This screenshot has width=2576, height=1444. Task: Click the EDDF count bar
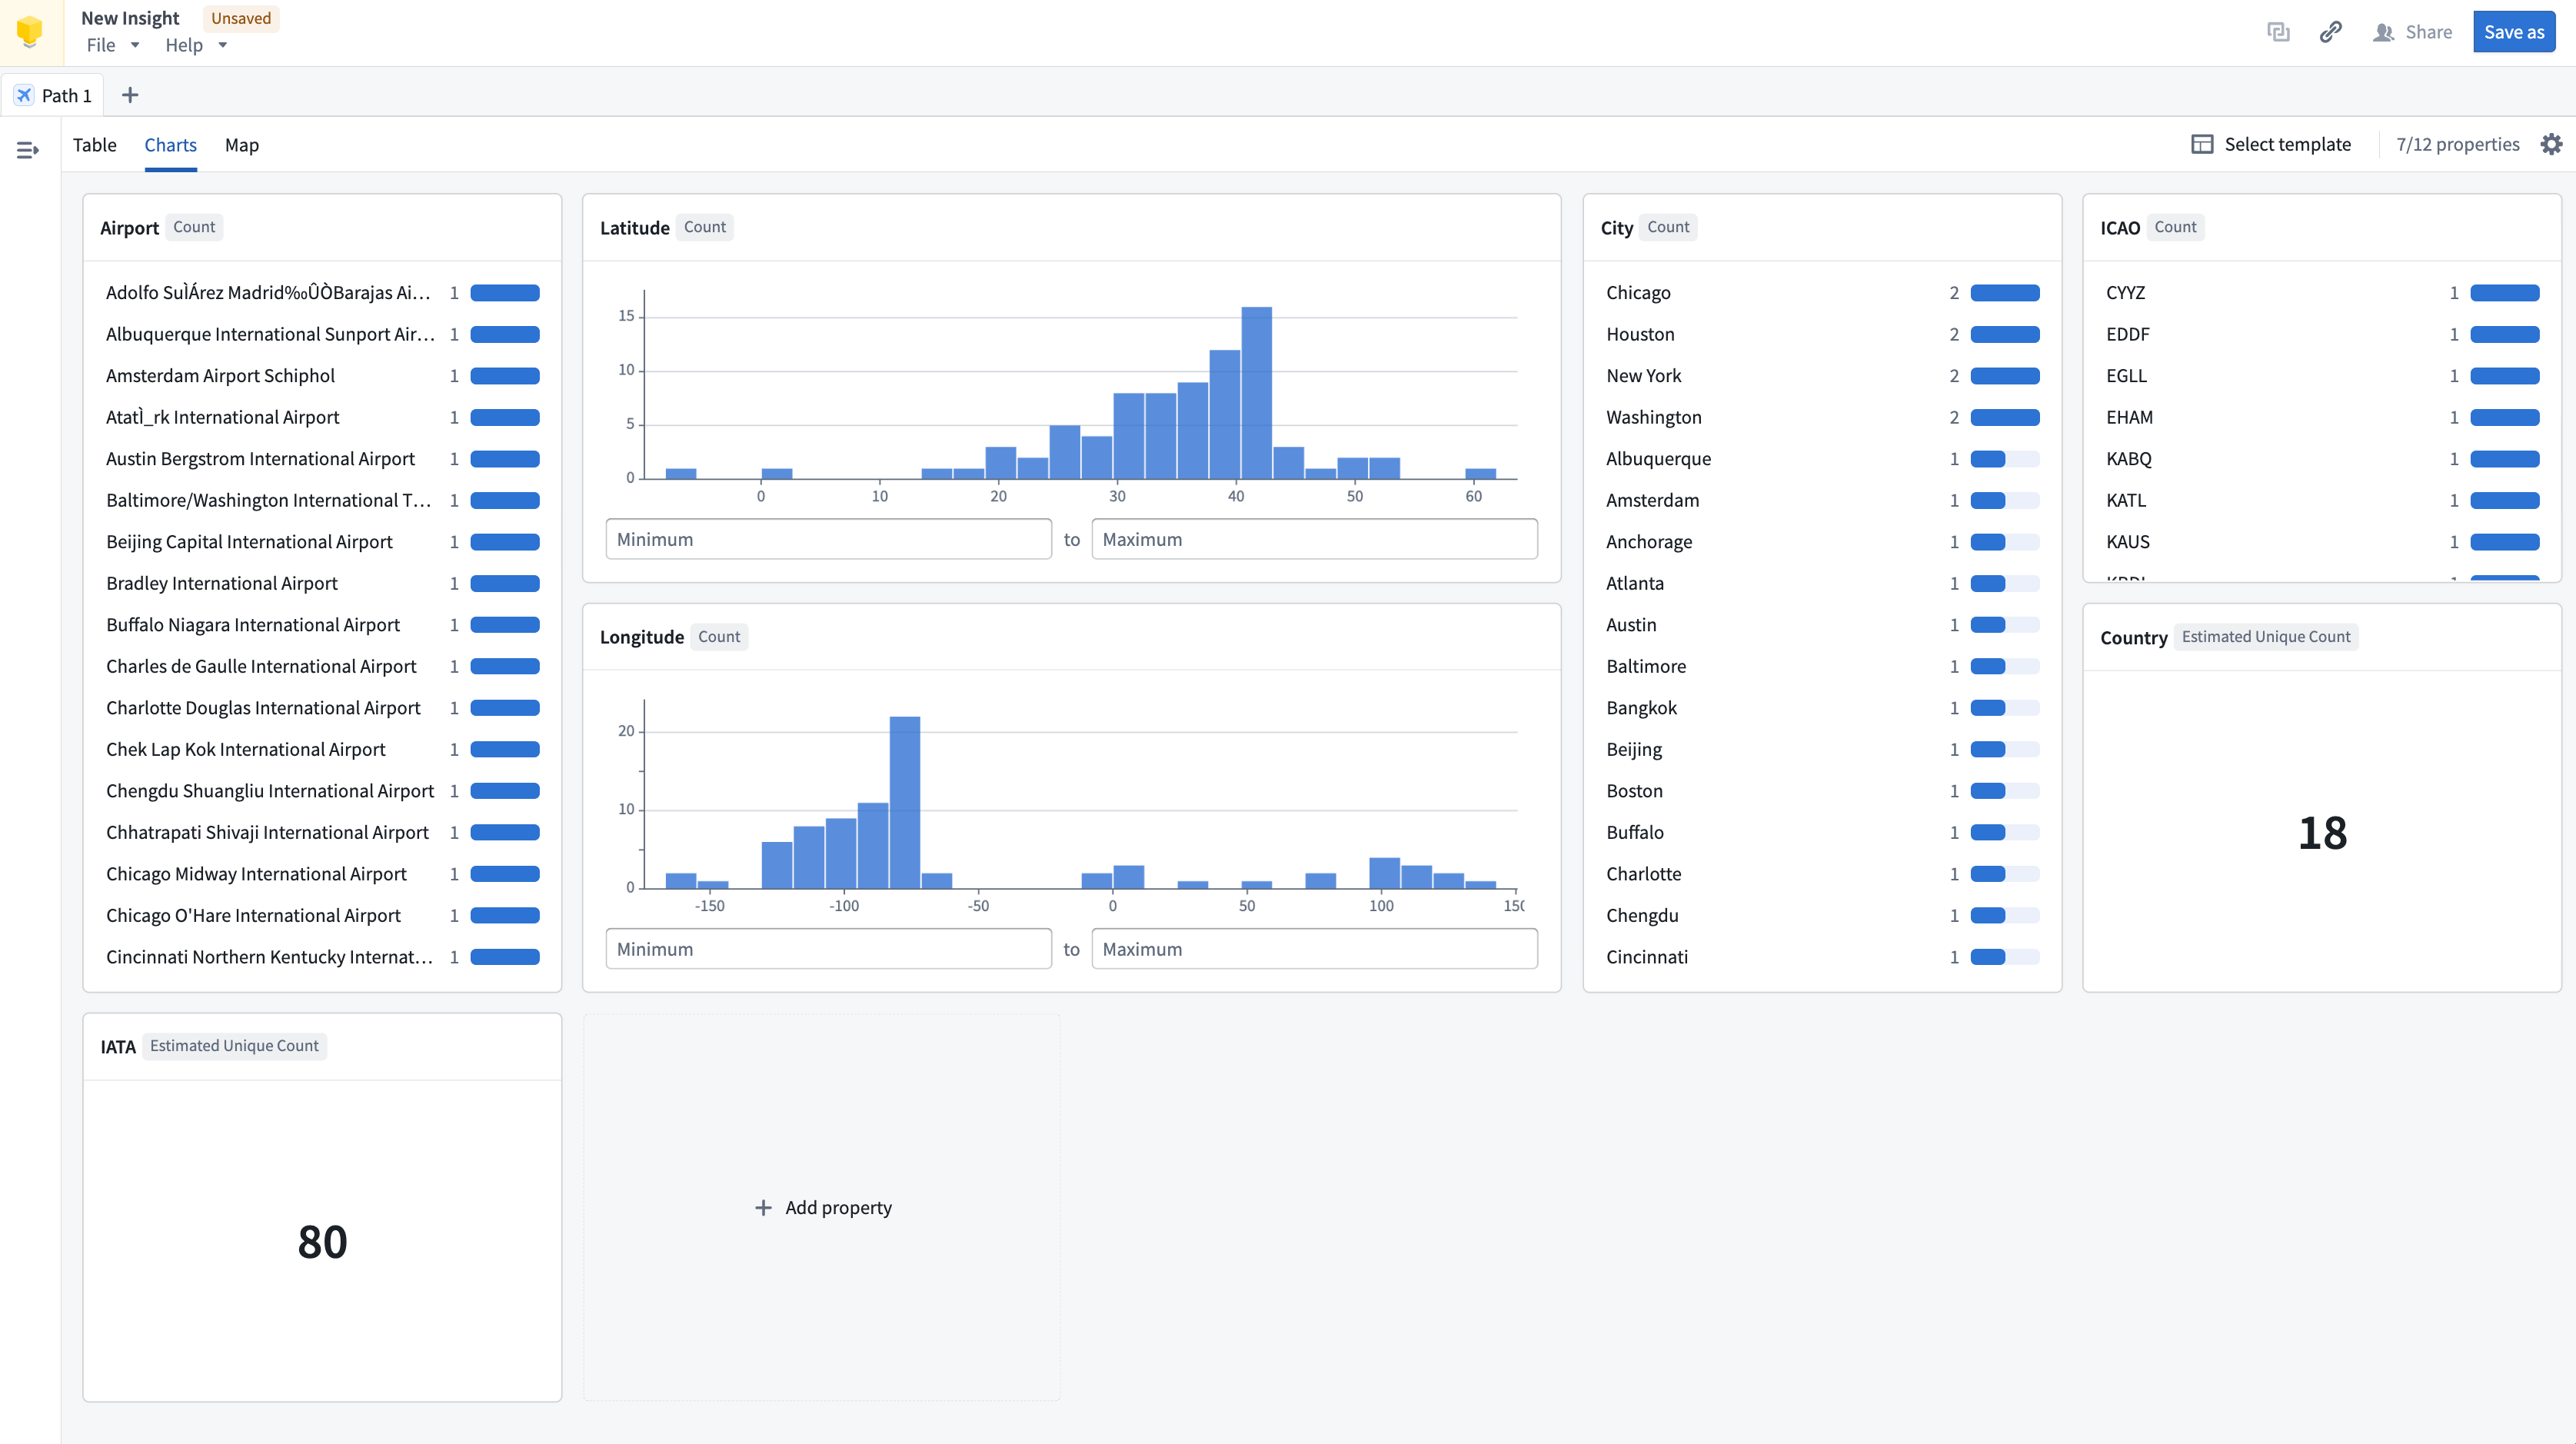click(2505, 335)
